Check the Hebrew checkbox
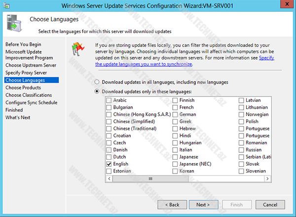Viewport: 296px width, 217px height. click(175, 129)
